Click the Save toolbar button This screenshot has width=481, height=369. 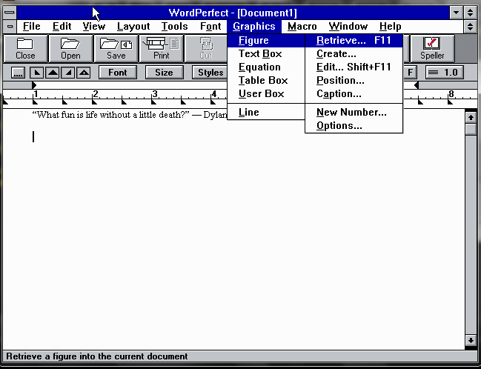(116, 48)
